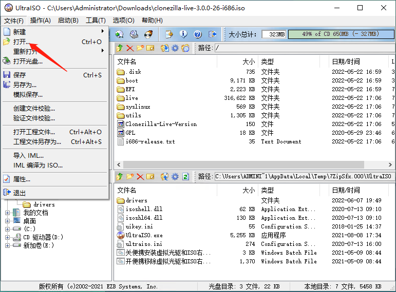Click the local pane 路径 path field
The height and width of the screenshot is (292, 396).
(x=305, y=176)
